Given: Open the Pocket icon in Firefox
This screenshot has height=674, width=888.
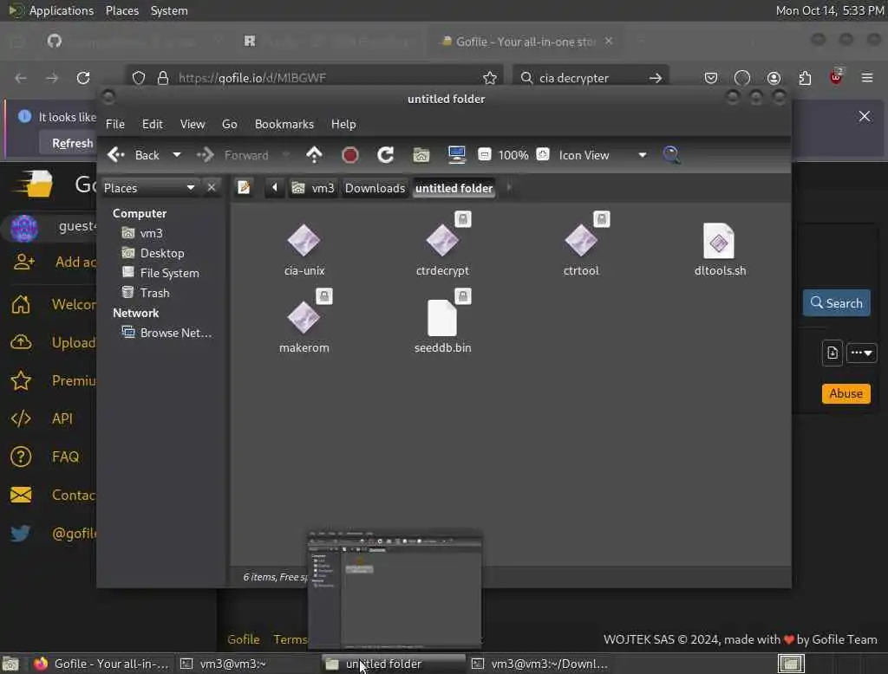Looking at the screenshot, I should 711,78.
